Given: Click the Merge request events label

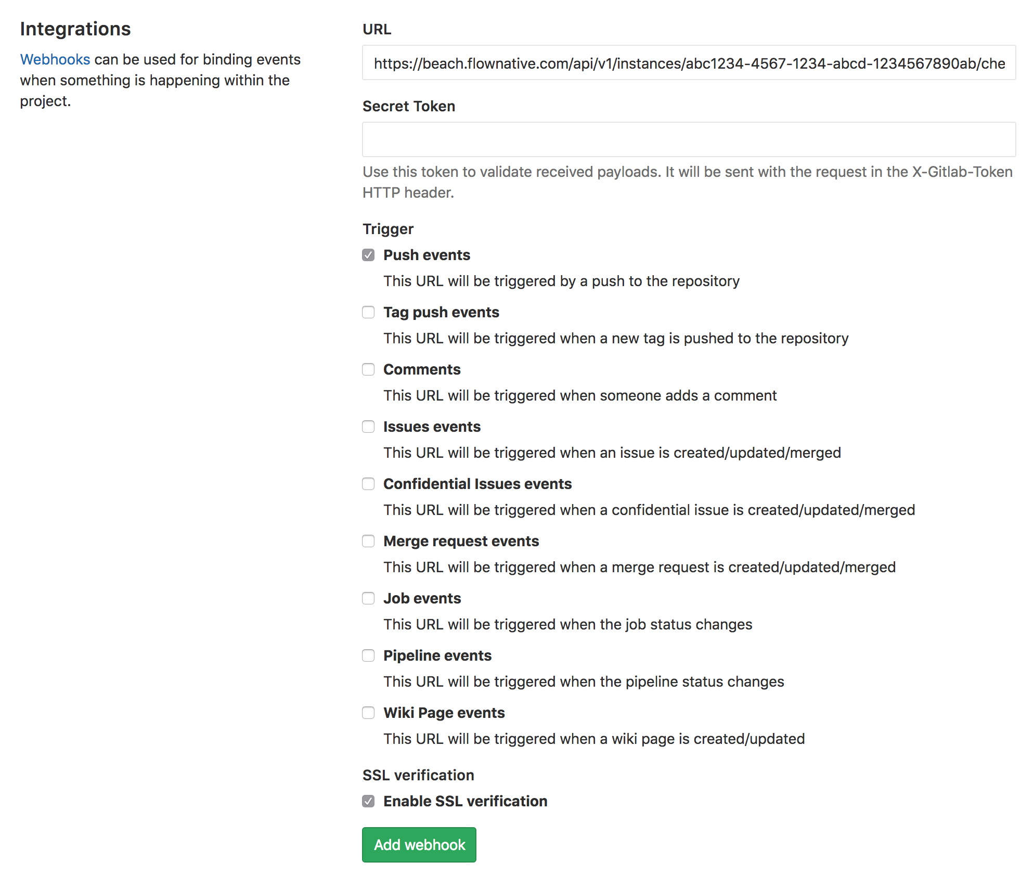Looking at the screenshot, I should (461, 541).
